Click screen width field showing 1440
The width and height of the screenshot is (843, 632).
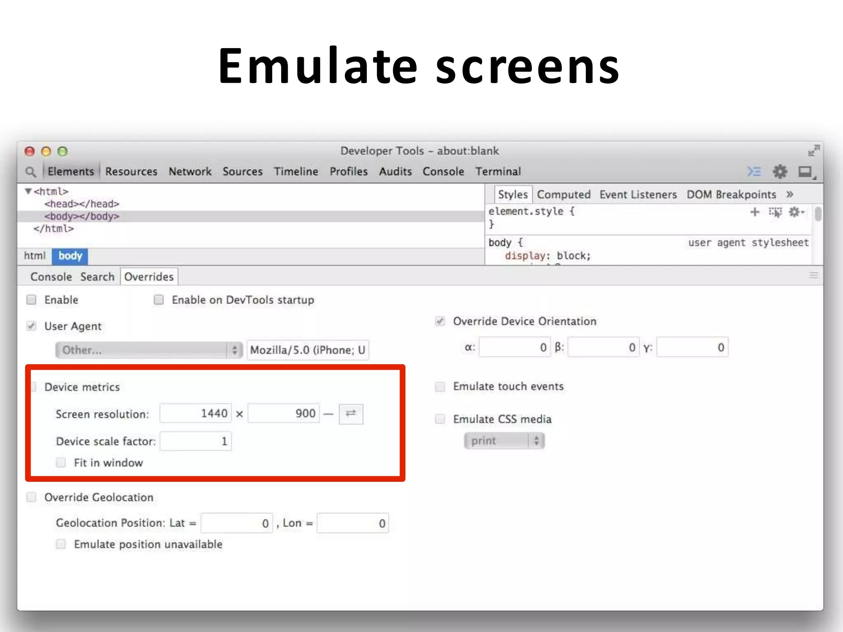pos(196,413)
